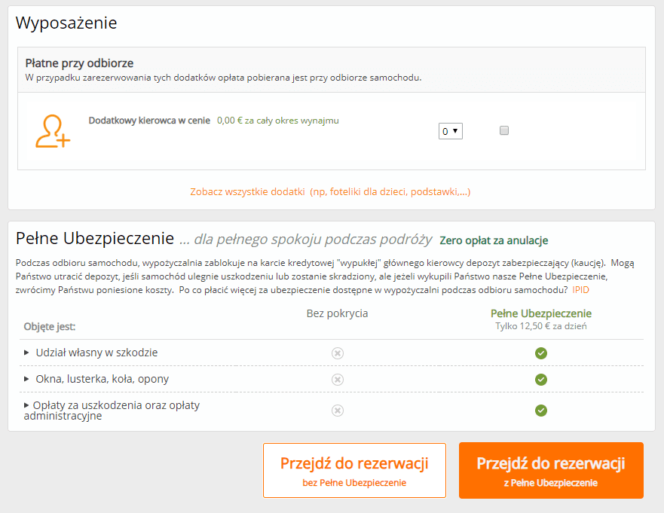Screen dimensions: 664x513
Task: Click the orange additional driver icon
Action: 53,131
